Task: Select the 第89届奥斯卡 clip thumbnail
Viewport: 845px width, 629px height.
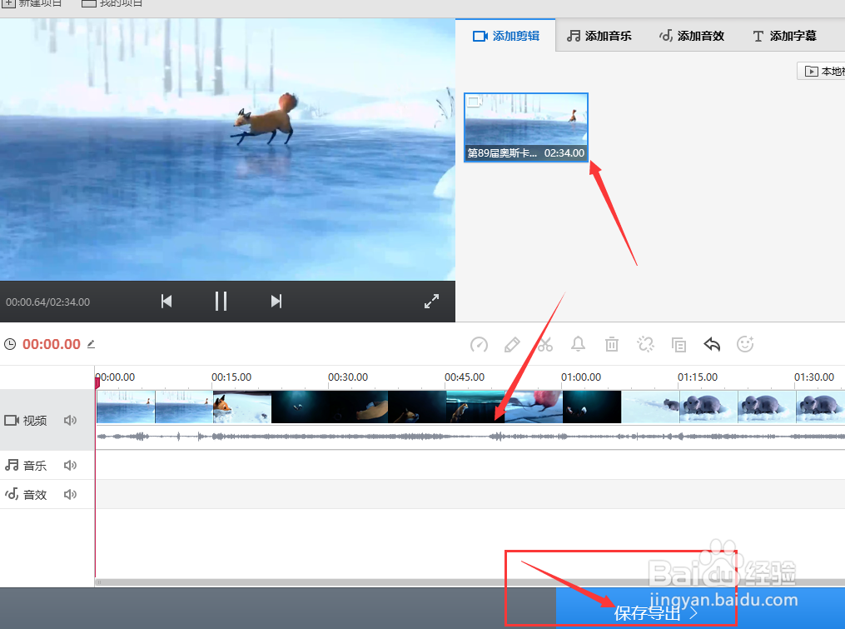Action: click(x=526, y=127)
